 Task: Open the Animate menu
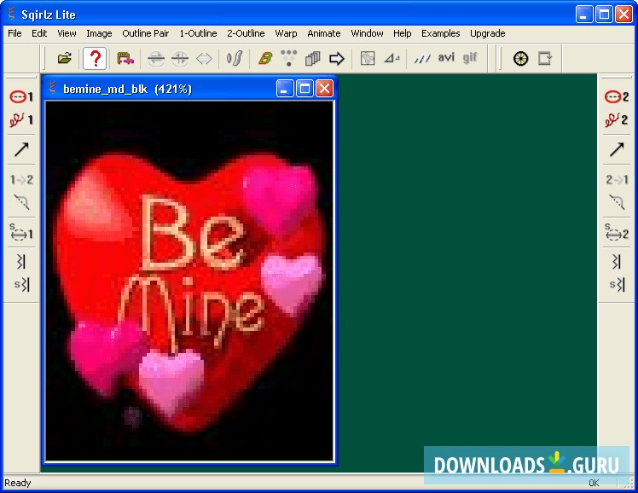324,33
